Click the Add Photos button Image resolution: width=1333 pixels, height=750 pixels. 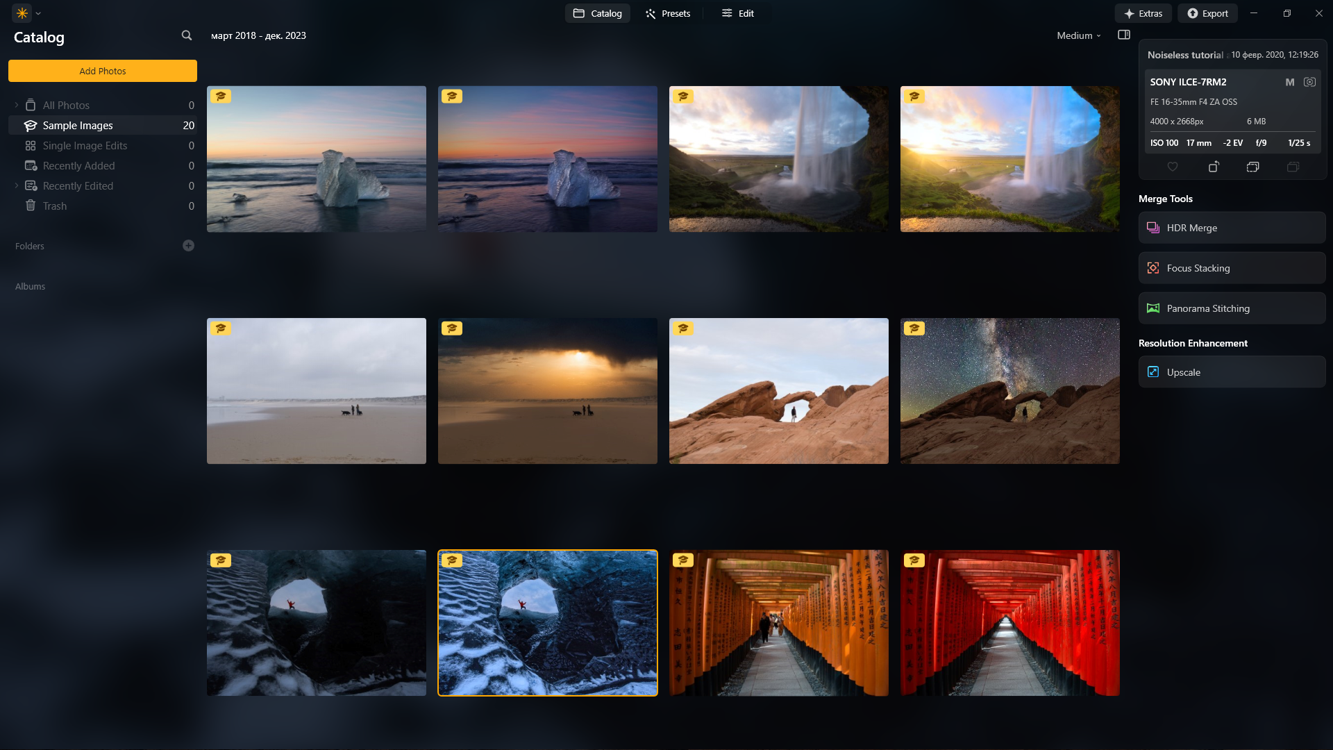tap(103, 71)
